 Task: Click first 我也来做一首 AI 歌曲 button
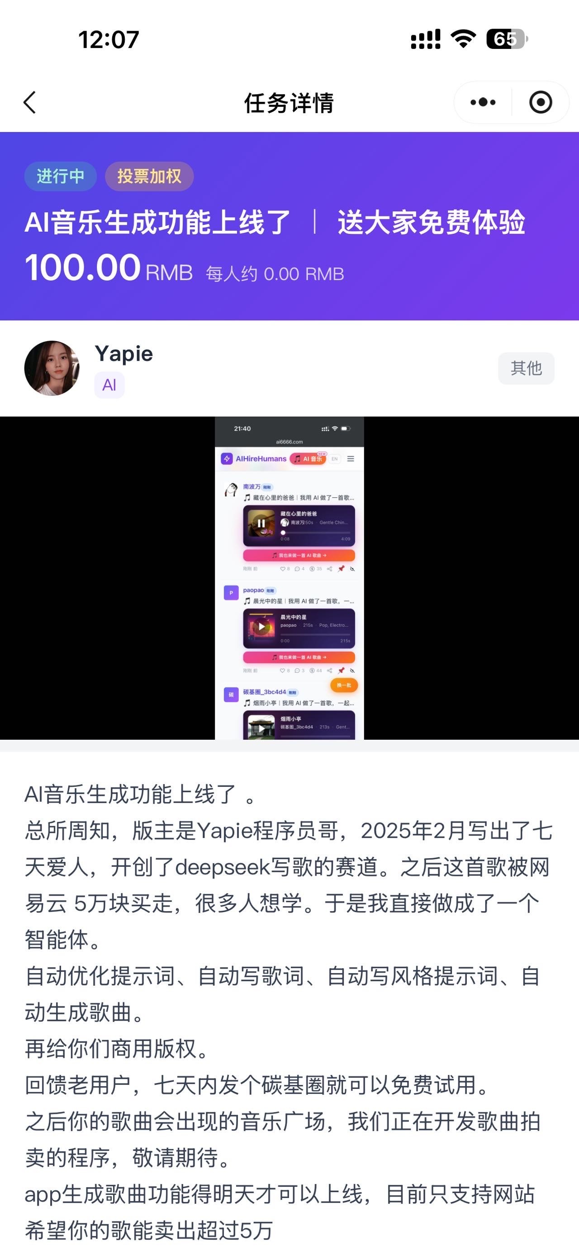299,556
